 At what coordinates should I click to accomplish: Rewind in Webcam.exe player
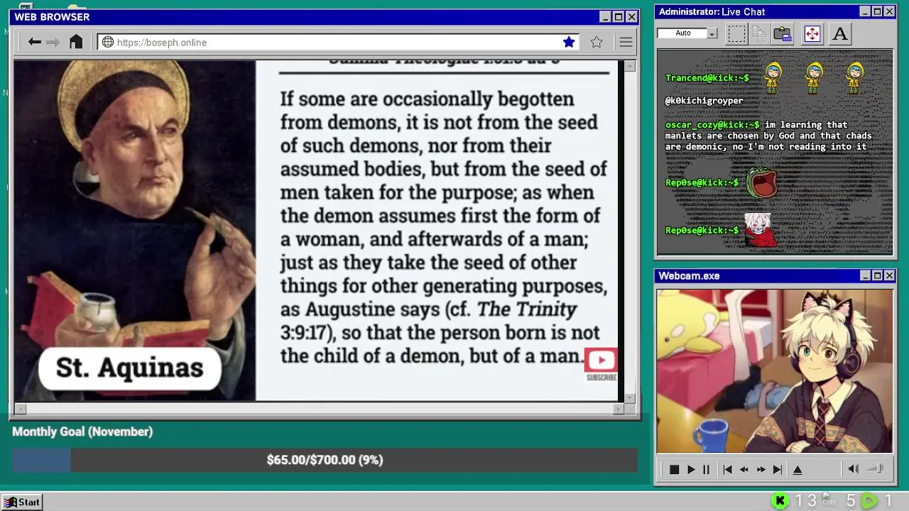(x=744, y=470)
